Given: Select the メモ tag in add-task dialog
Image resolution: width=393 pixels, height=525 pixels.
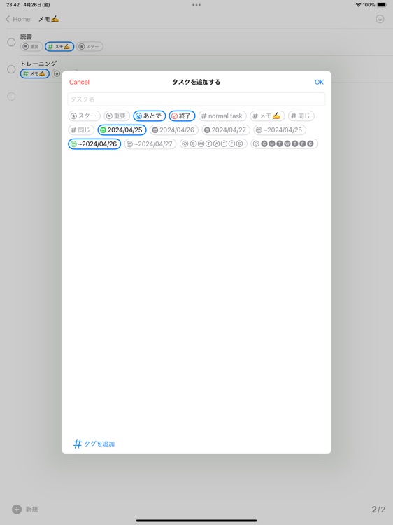Looking at the screenshot, I should tap(267, 115).
